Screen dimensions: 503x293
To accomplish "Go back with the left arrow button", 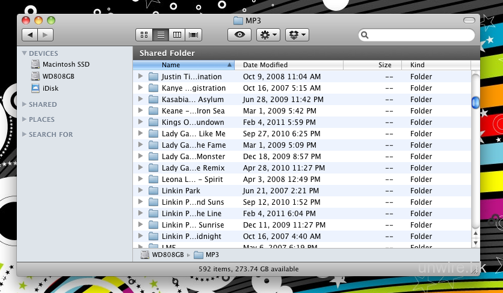I will 29,35.
